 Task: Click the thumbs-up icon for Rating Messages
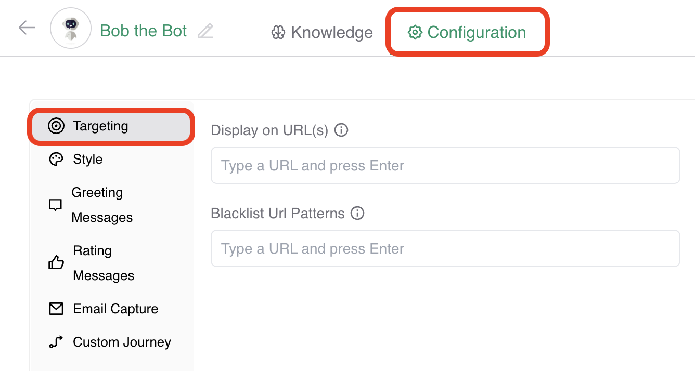[x=56, y=263]
